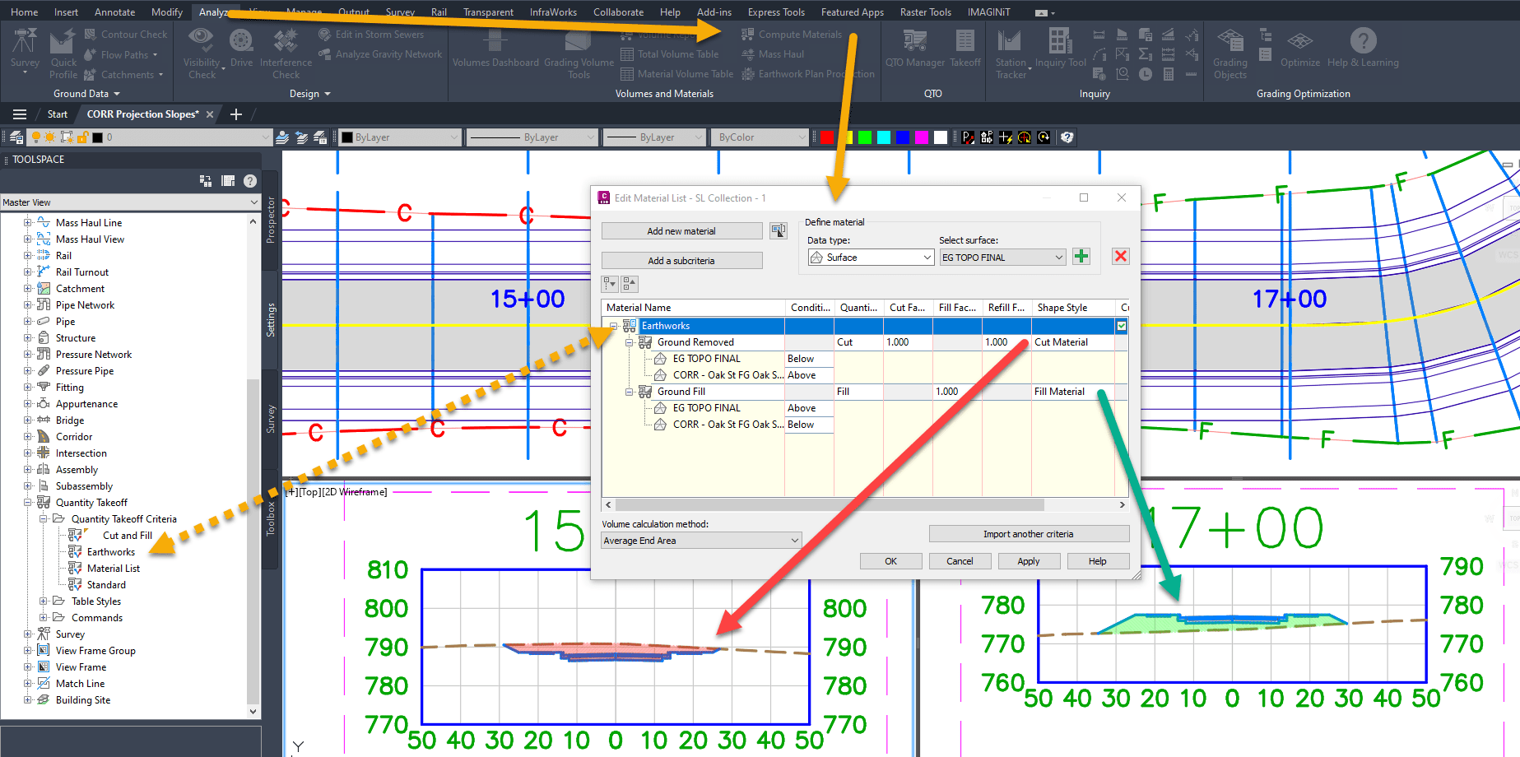1520x757 pixels.
Task: Open Help & Learning in the ribbon
Action: click(1363, 48)
